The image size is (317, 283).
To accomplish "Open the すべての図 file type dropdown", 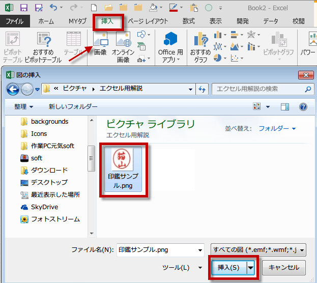I will [258, 250].
